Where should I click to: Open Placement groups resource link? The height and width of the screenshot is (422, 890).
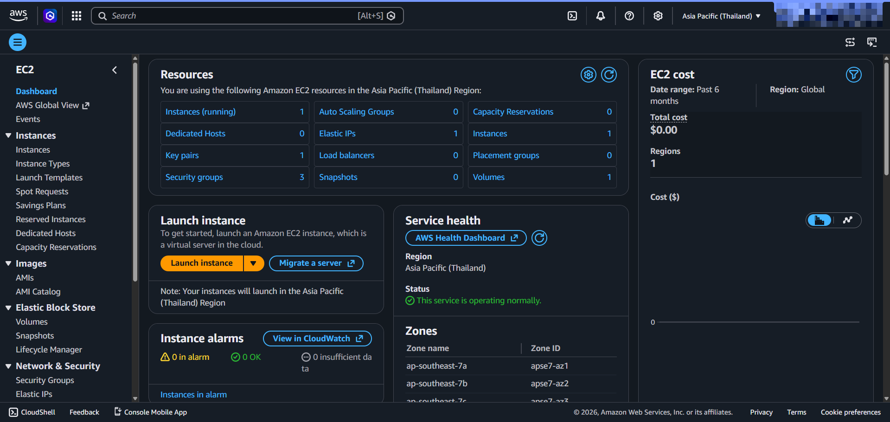click(506, 155)
